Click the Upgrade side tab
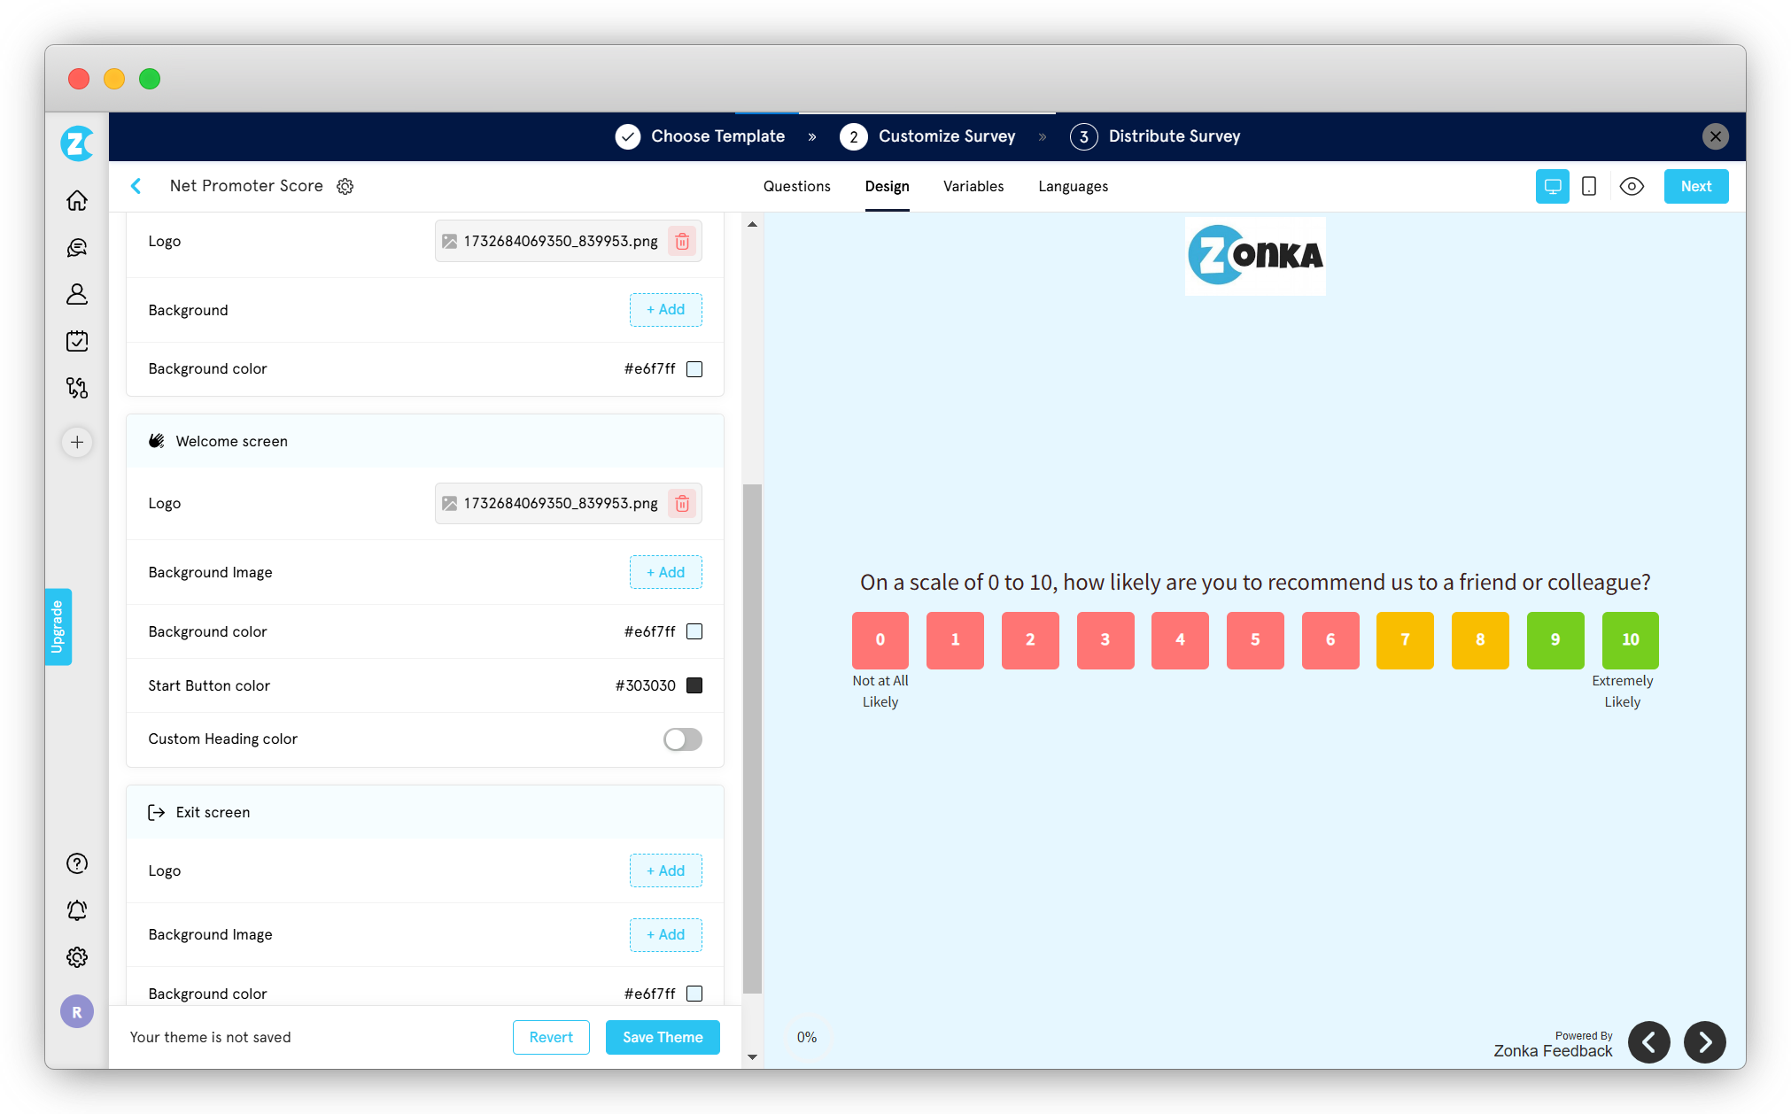The image size is (1791, 1114). pos(58,627)
